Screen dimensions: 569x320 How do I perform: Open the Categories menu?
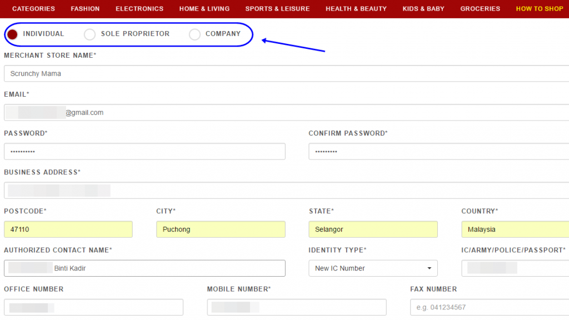[33, 9]
